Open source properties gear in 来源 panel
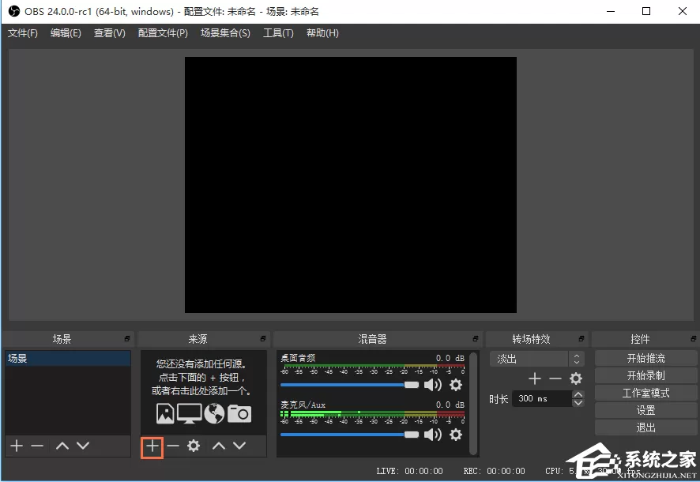Viewport: 700px width, 482px height. pyautogui.click(x=194, y=446)
